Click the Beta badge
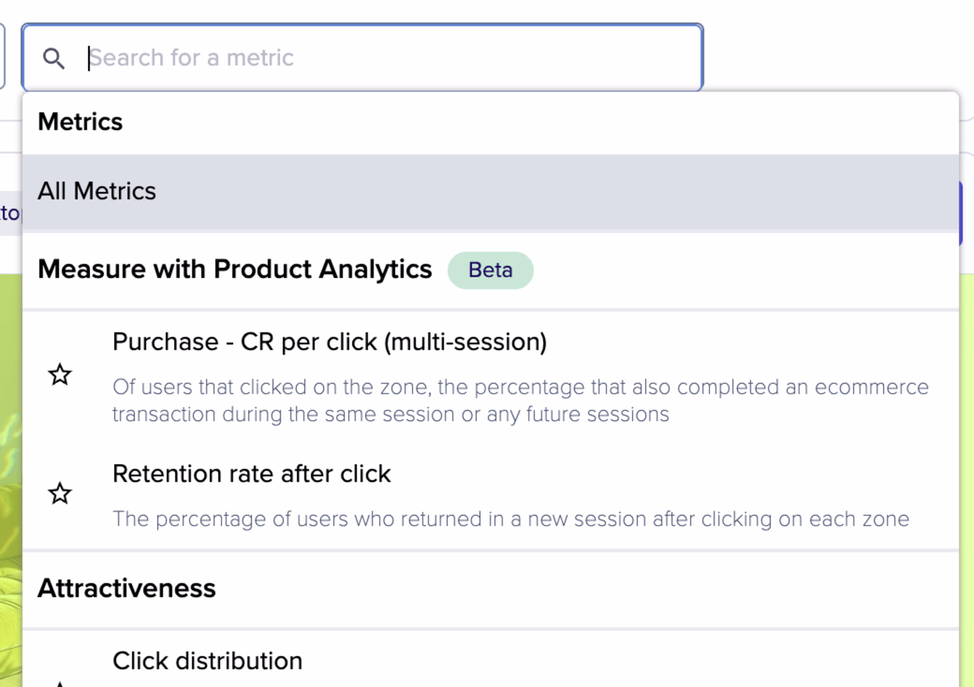Viewport: 974px width, 687px height. tap(490, 270)
